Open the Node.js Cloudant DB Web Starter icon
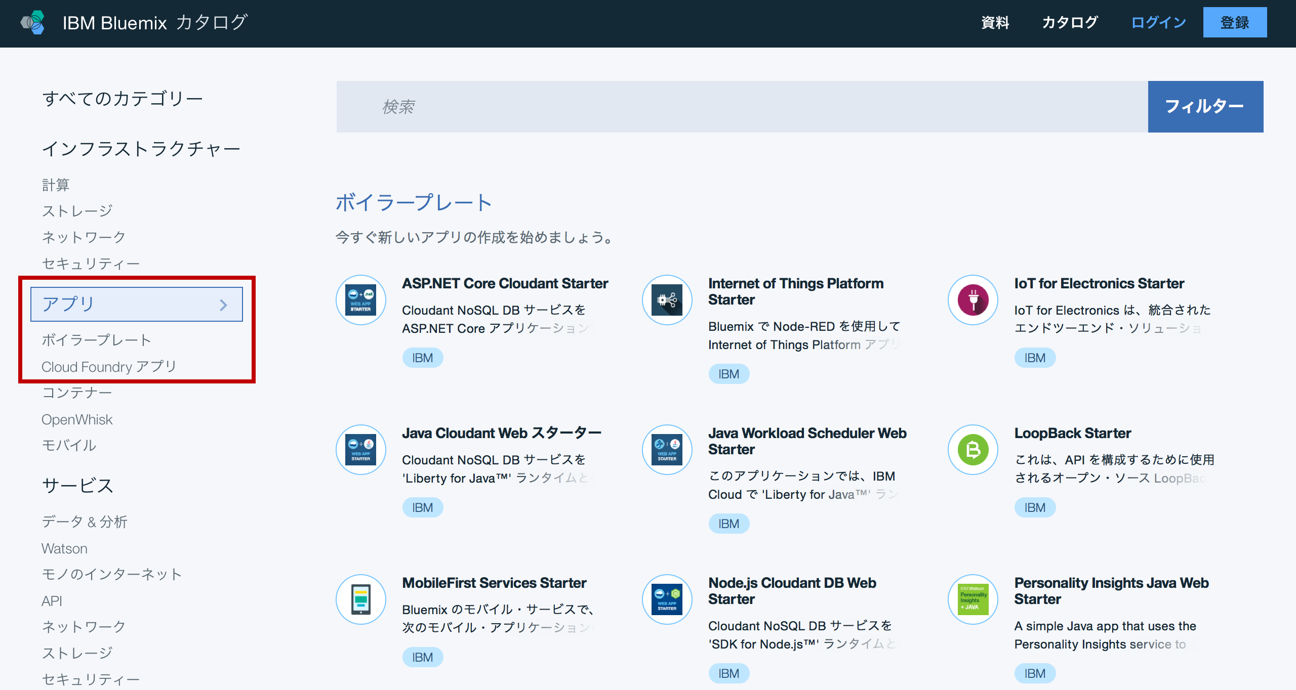 pos(667,599)
